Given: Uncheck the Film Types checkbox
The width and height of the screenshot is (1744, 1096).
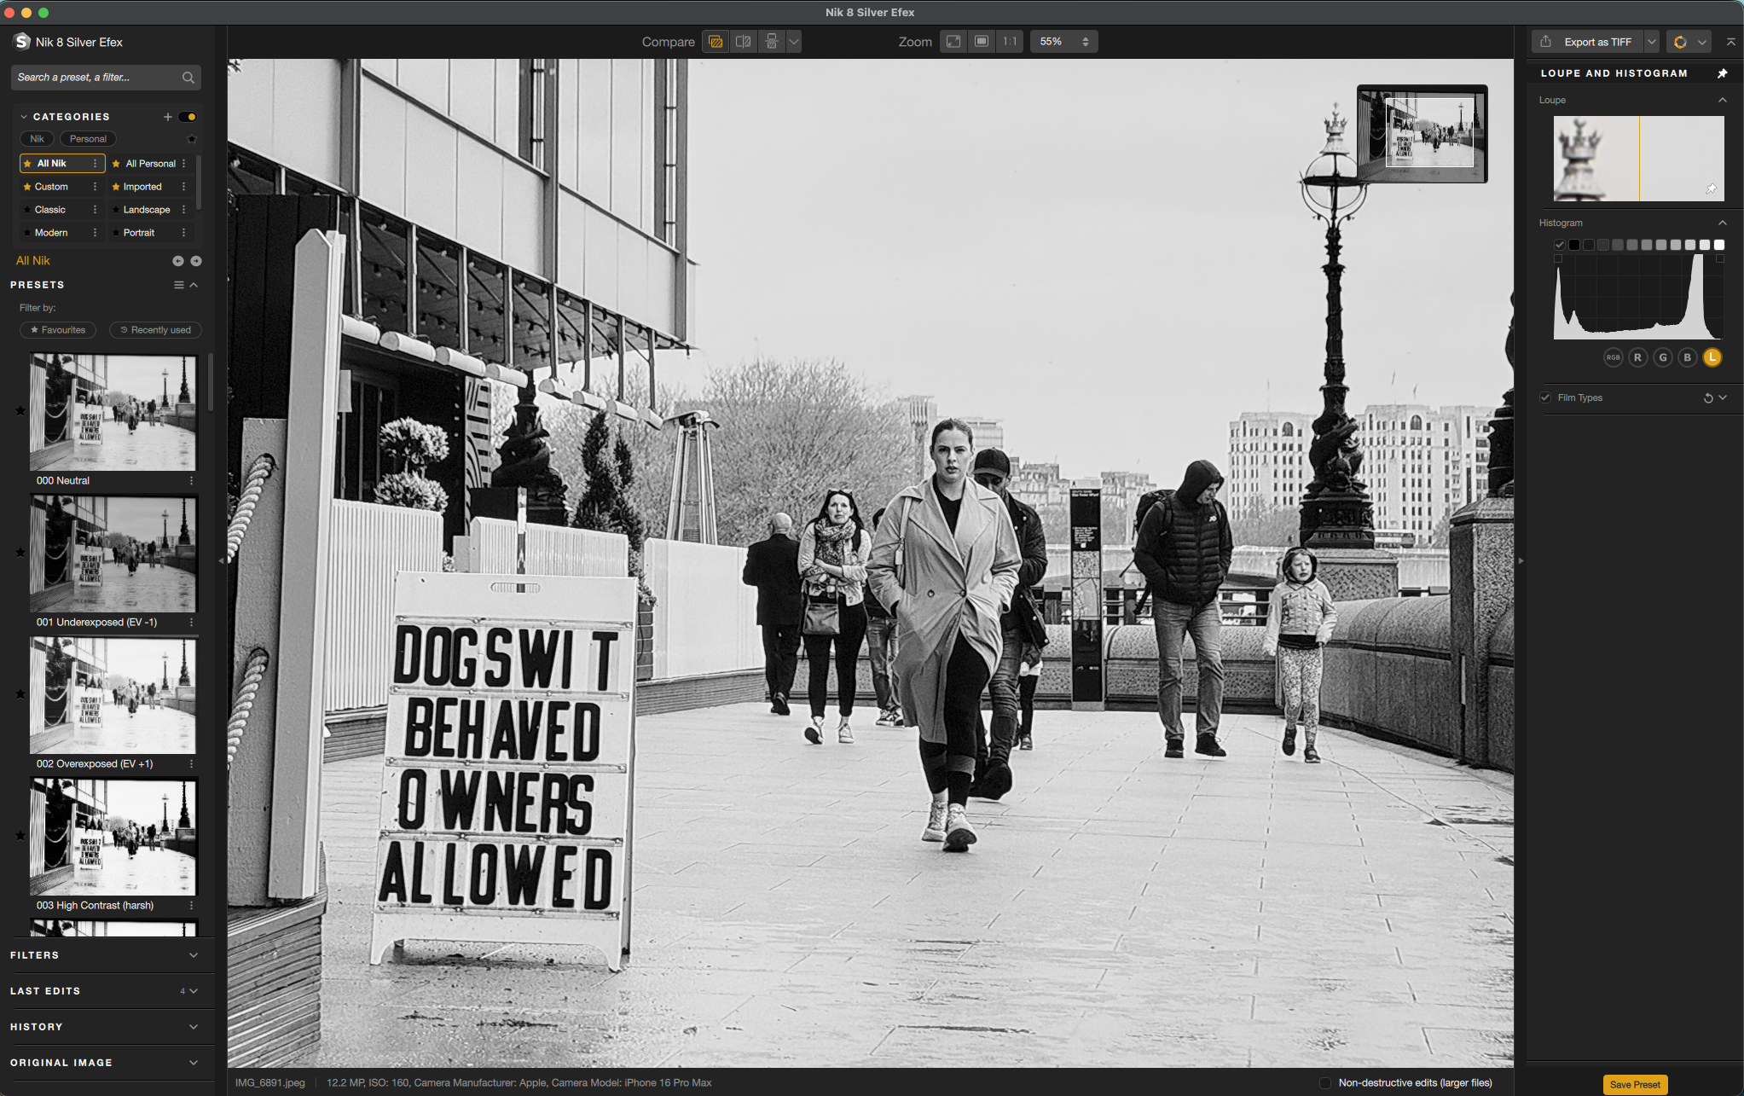Looking at the screenshot, I should point(1545,398).
